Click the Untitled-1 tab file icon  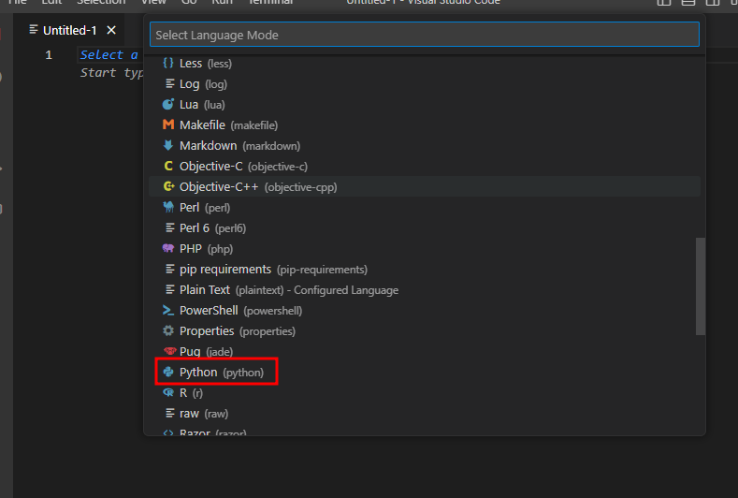(34, 30)
